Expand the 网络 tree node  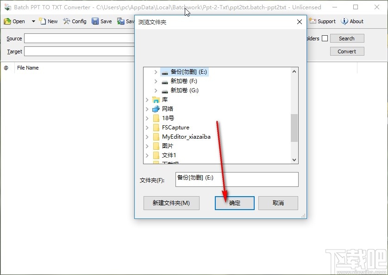[x=147, y=109]
